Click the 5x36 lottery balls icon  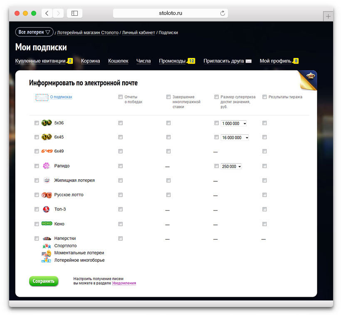pyautogui.click(x=46, y=122)
